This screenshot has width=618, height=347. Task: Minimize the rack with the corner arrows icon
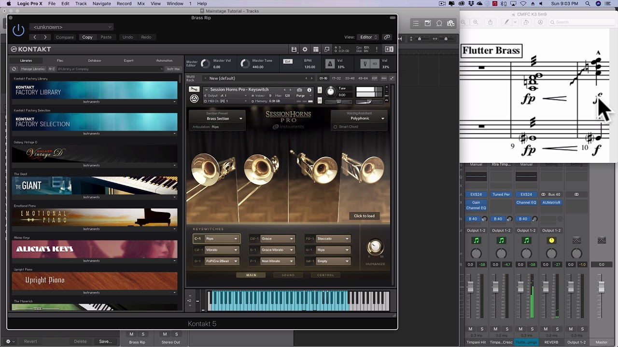click(392, 78)
